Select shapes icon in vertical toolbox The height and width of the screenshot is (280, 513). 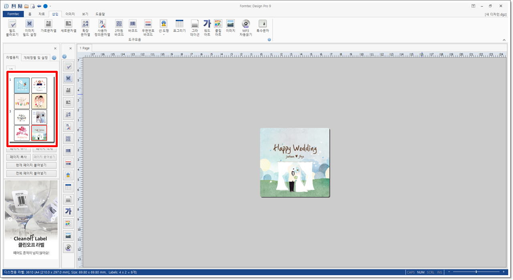tap(68, 175)
